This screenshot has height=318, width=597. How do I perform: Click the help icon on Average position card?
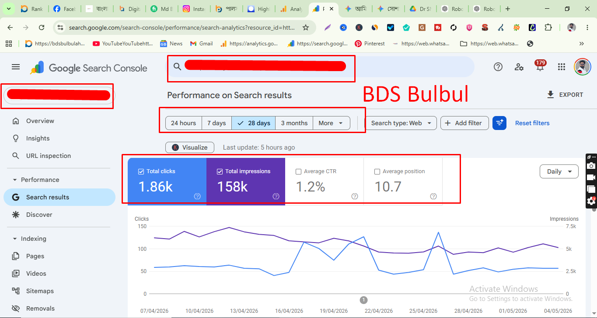point(433,196)
